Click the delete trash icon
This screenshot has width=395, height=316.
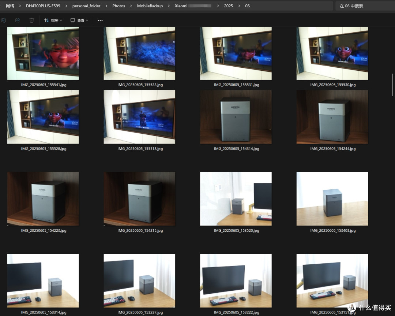click(x=31, y=20)
